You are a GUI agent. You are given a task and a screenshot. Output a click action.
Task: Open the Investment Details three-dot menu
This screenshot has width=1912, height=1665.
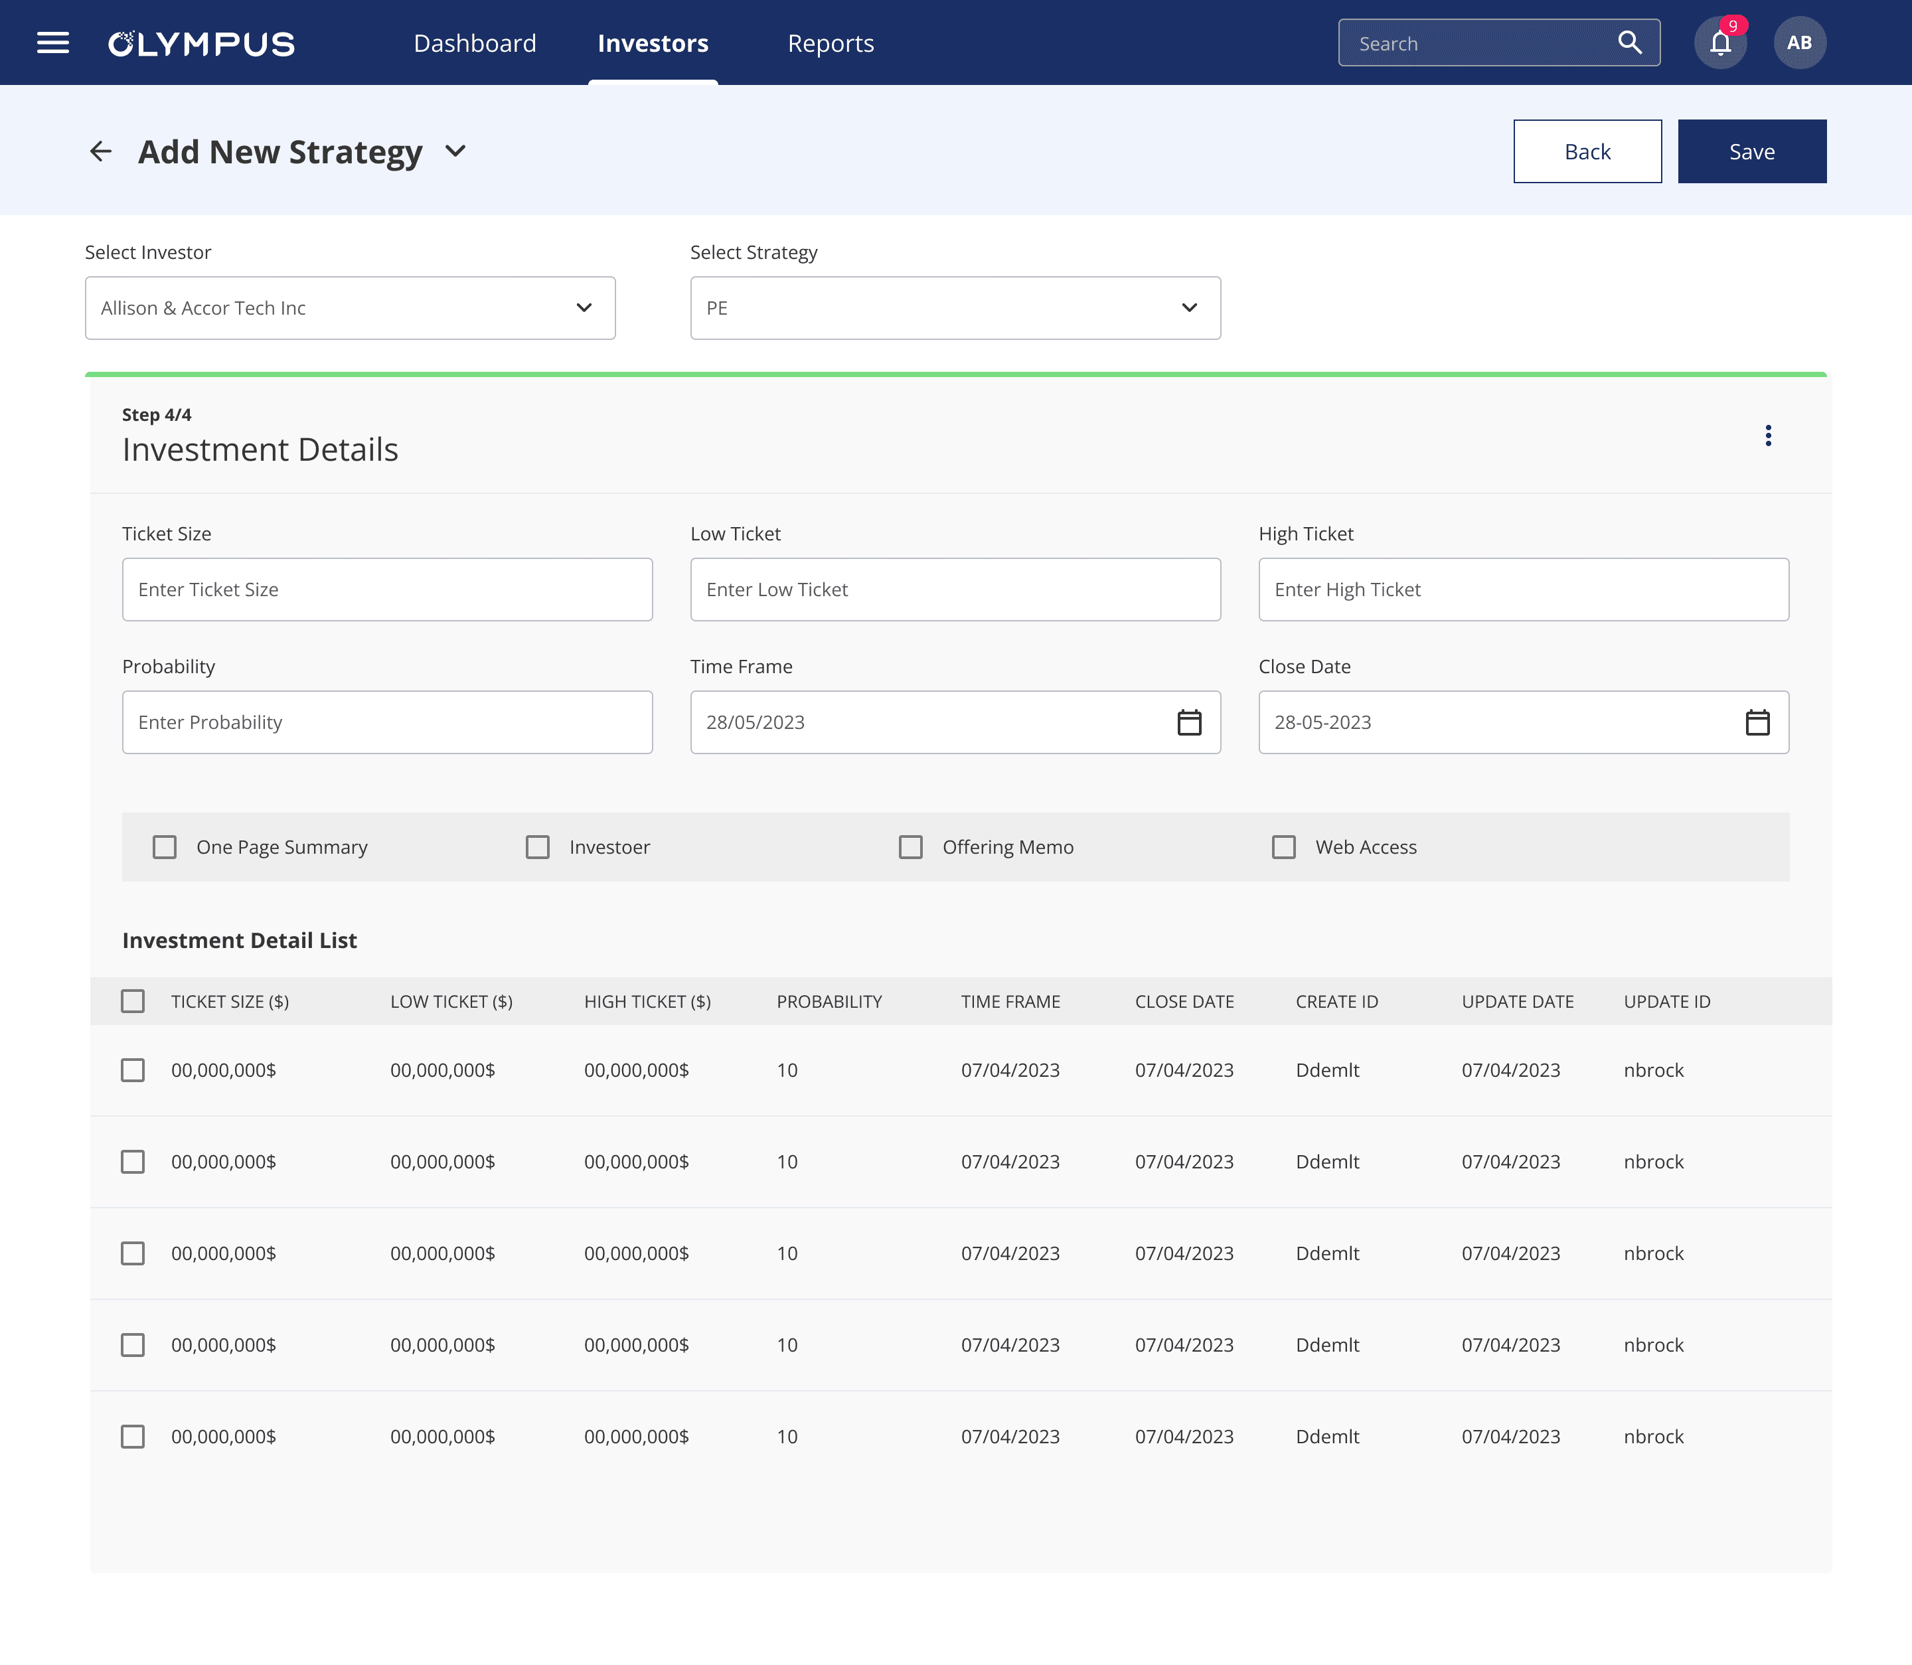coord(1768,436)
